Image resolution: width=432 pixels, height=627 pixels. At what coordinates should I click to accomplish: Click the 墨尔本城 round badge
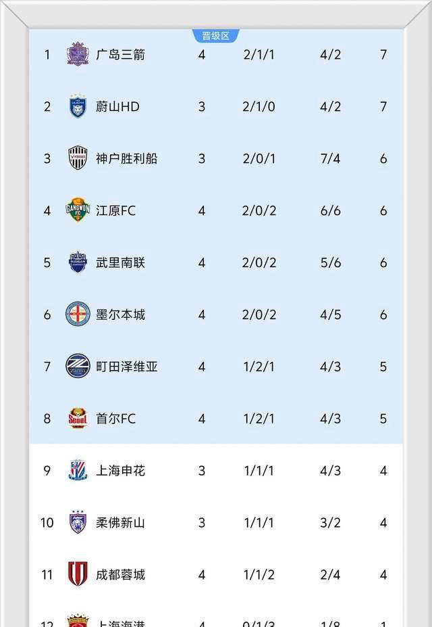(x=78, y=315)
